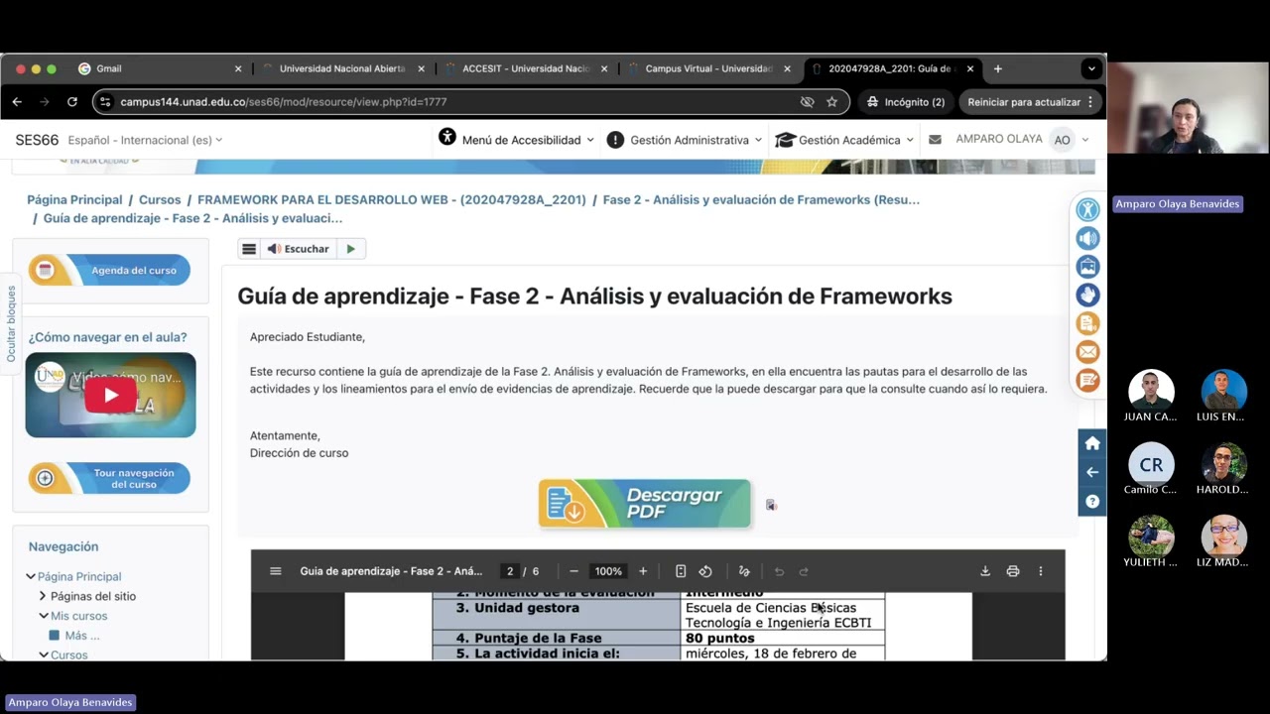Click the speaker audio icon in side toolbar
This screenshot has height=714, width=1270.
click(x=1088, y=238)
